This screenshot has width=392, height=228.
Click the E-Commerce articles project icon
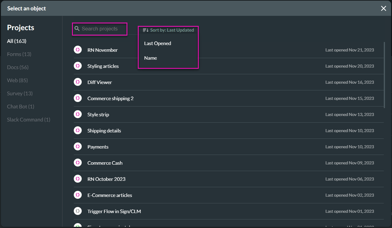78,195
